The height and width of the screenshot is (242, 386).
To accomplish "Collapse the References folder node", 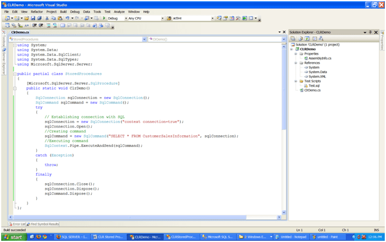I will (296, 63).
